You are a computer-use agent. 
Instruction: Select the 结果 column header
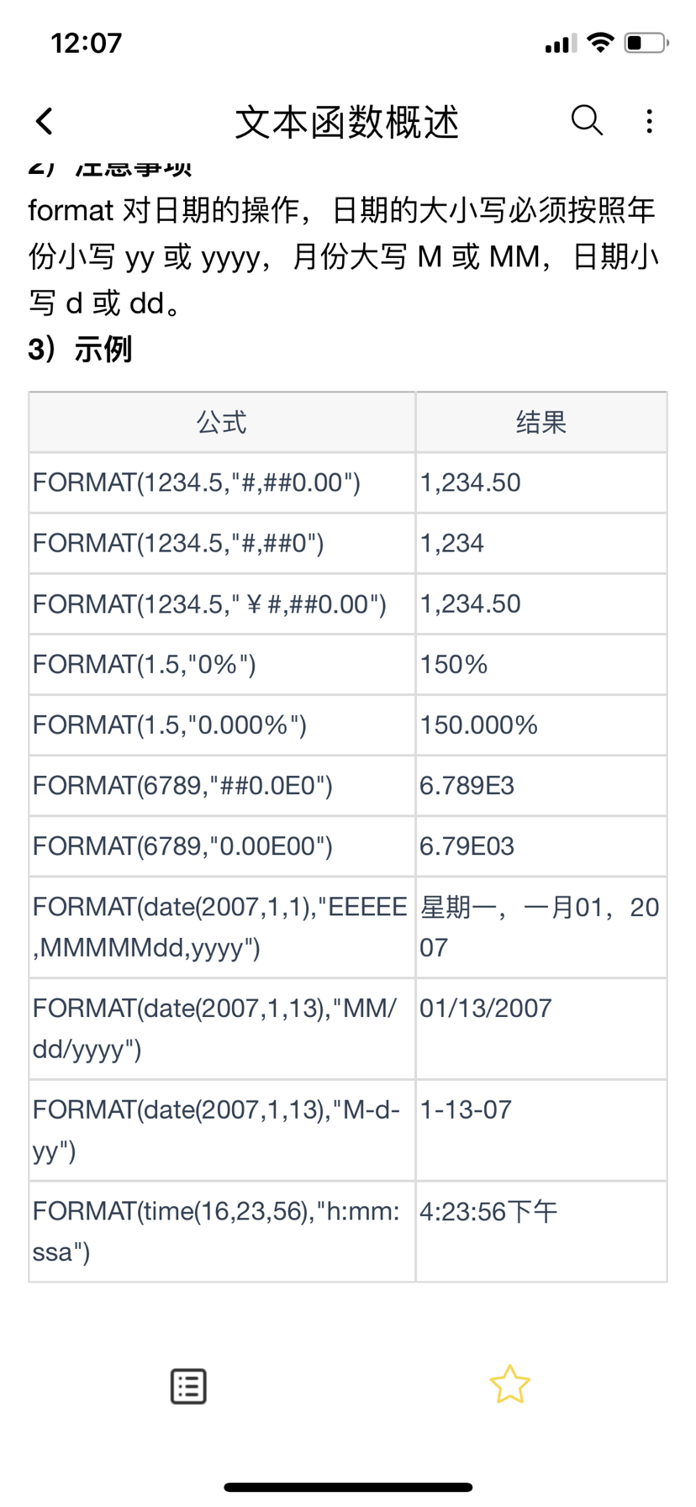click(541, 422)
